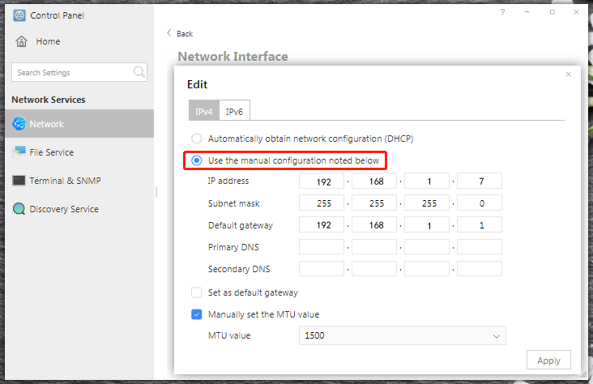The image size is (593, 384).
Task: Open Network in the sidebar
Action: point(79,124)
